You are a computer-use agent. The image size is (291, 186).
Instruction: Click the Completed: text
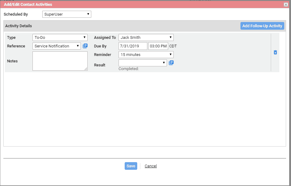coord(129,69)
